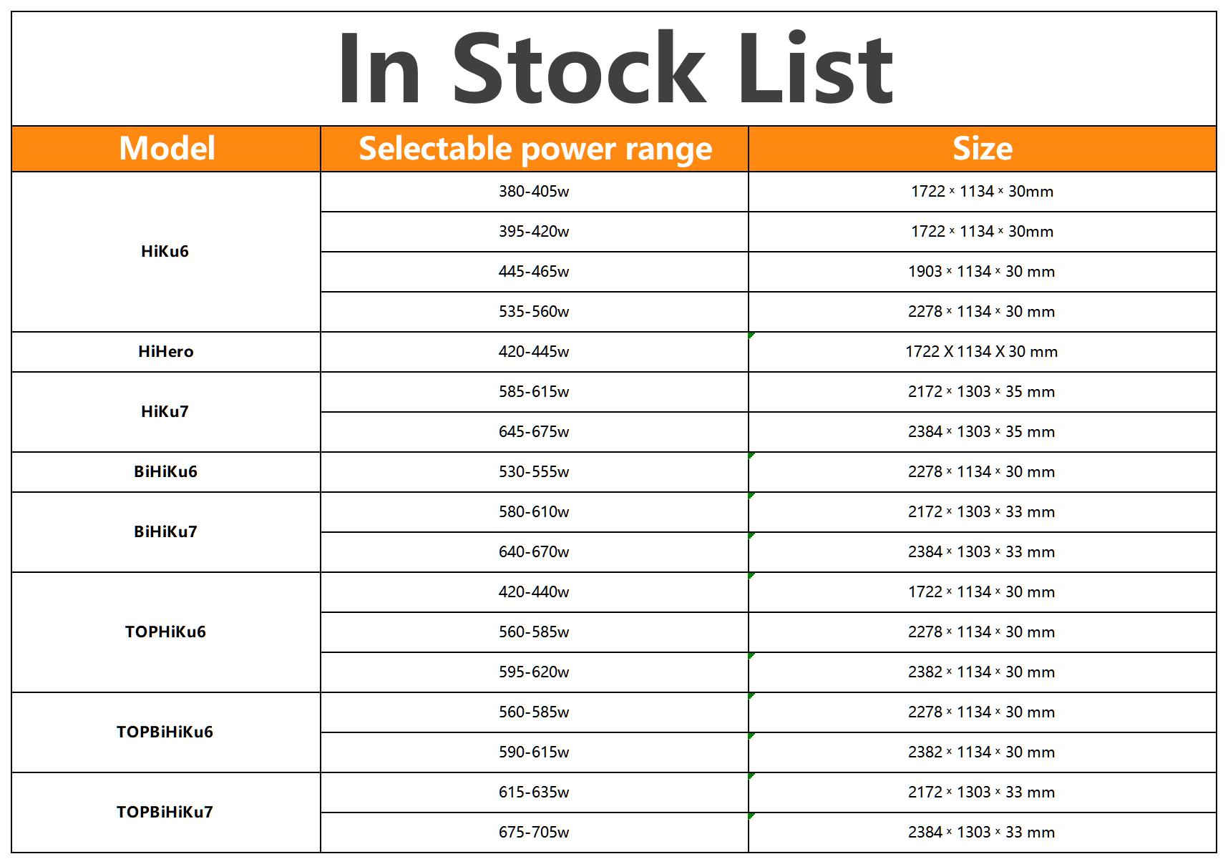1228x864 pixels.
Task: Click the "In Stock List" title
Action: (x=614, y=69)
